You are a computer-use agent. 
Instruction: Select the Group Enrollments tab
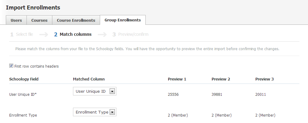(123, 20)
